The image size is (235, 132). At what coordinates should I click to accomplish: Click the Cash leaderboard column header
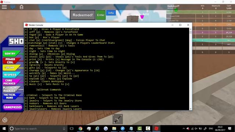click(229, 6)
